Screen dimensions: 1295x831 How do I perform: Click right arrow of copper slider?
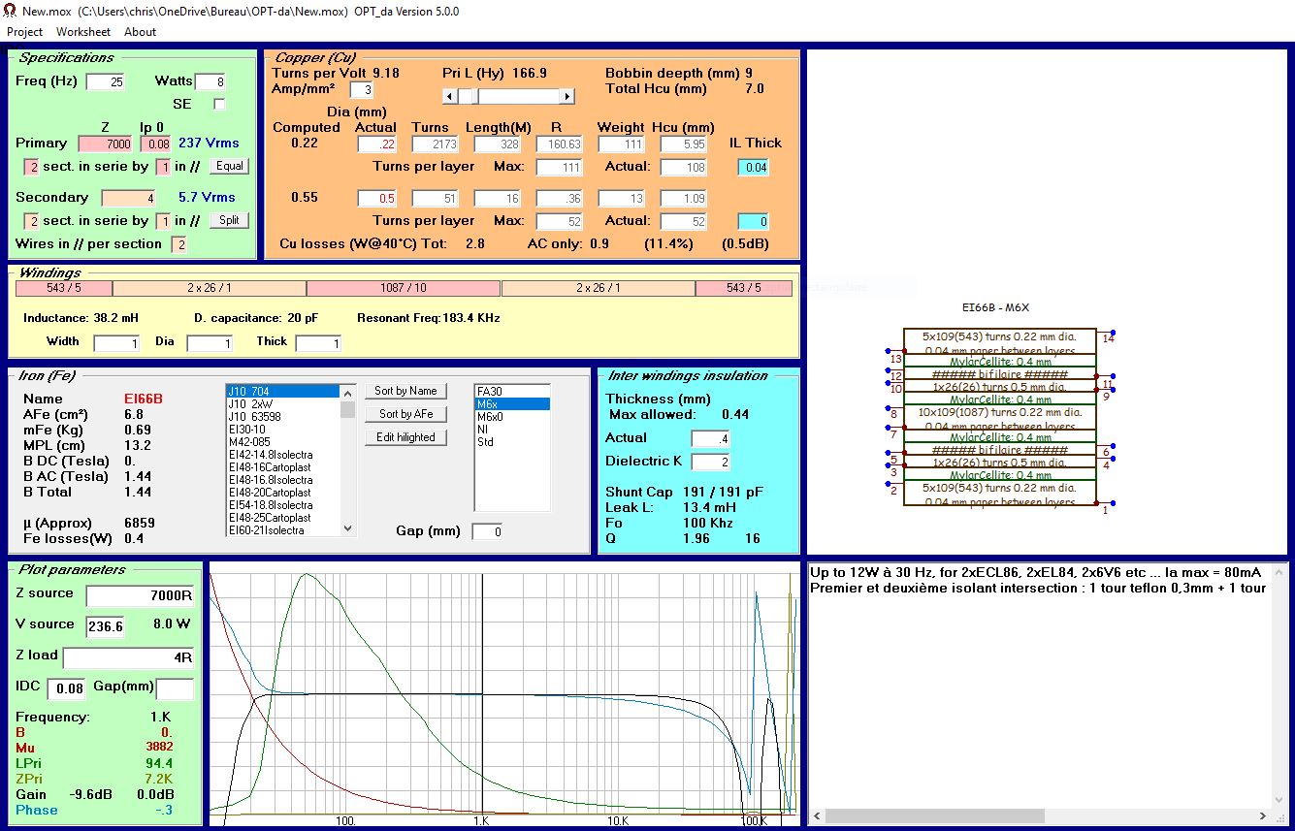coord(567,96)
